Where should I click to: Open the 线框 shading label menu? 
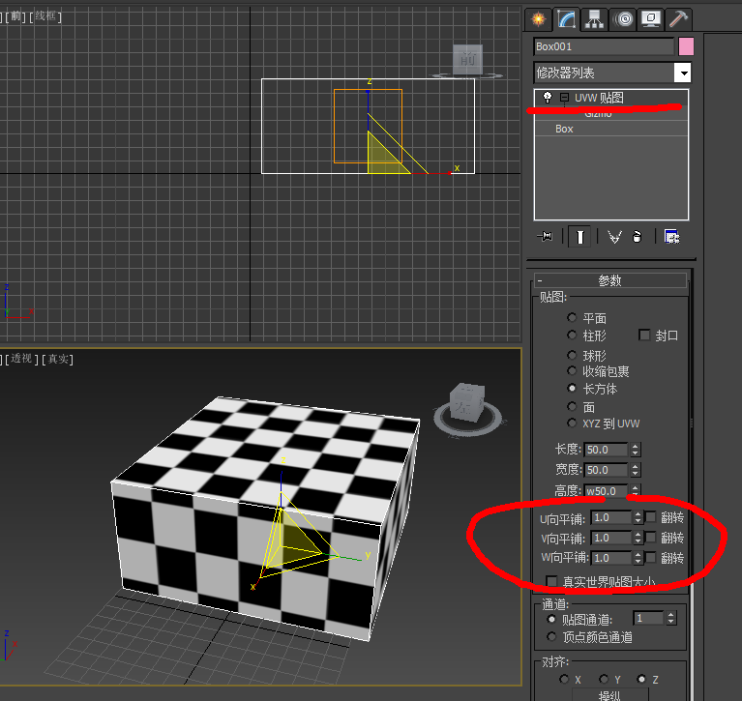[x=45, y=16]
